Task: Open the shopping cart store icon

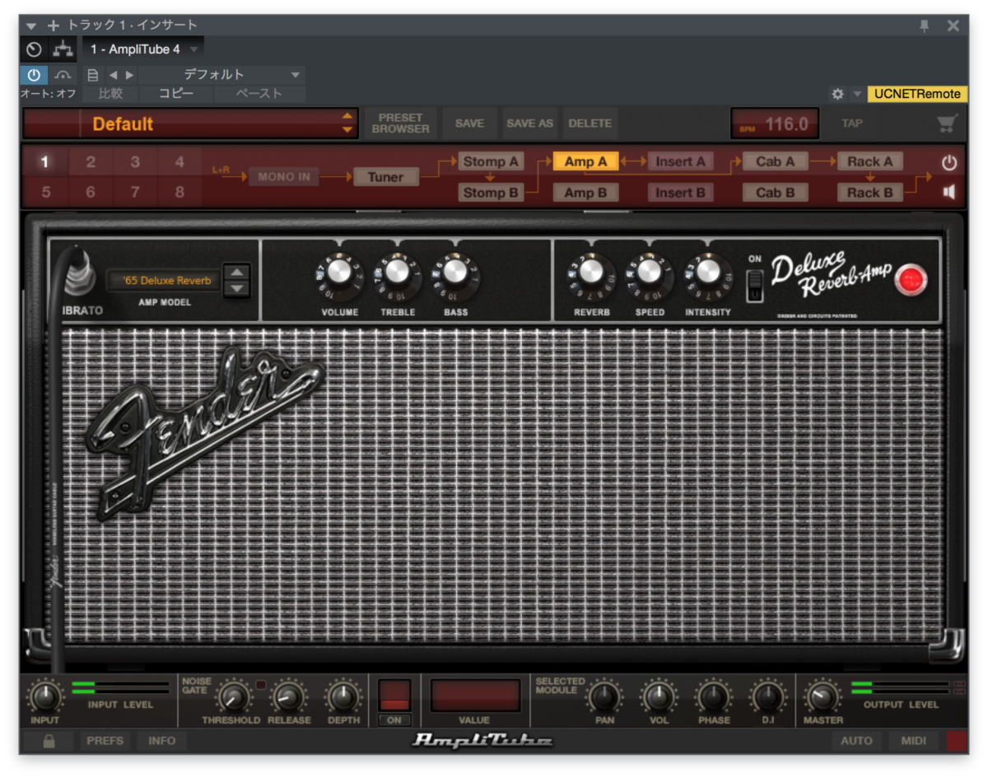Action: coord(947,123)
